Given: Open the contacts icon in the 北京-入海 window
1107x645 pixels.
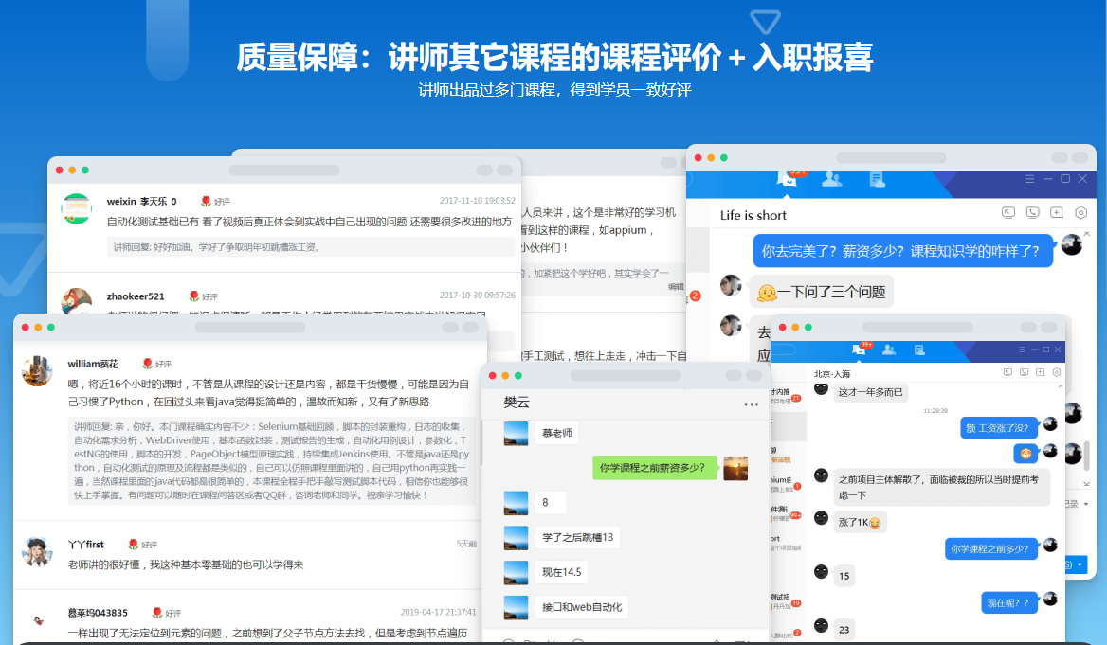Looking at the screenshot, I should [x=889, y=349].
